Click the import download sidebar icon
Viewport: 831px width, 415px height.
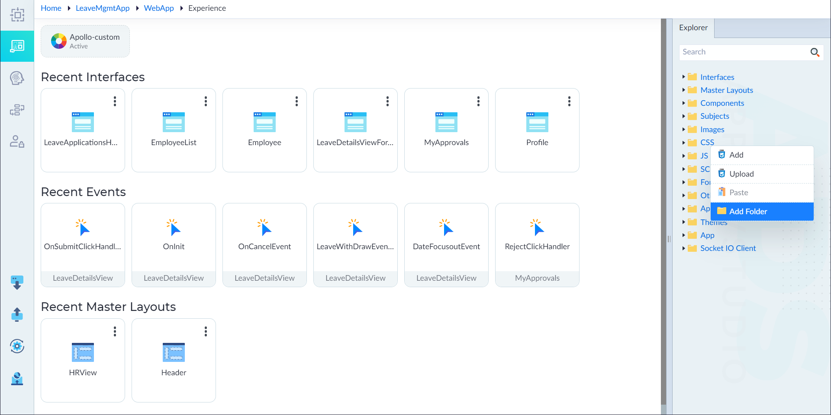pos(17,282)
